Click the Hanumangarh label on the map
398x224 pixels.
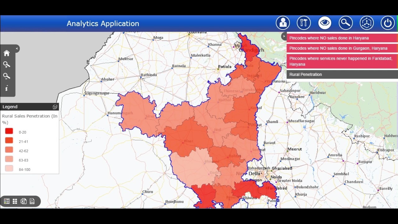coord(120,113)
